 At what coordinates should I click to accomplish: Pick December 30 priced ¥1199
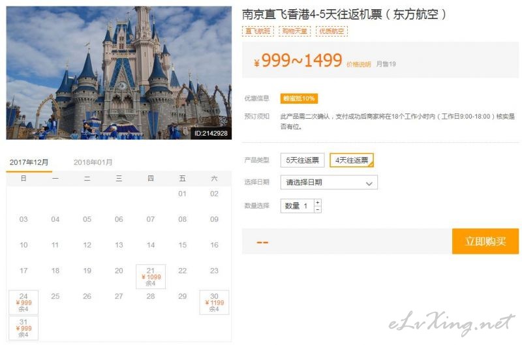214,302
